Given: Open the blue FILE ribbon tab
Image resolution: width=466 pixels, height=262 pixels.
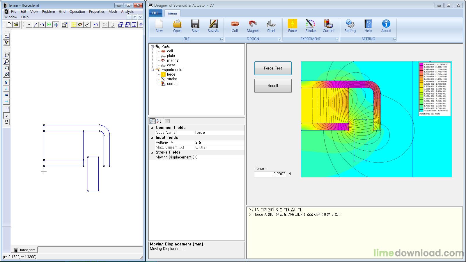Looking at the screenshot, I should (x=155, y=13).
